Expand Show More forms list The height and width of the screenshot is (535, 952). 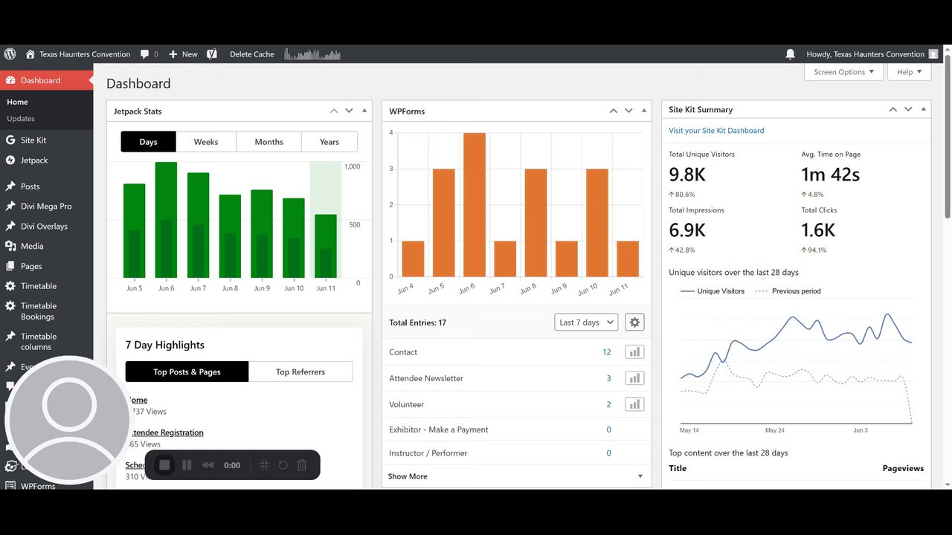[516, 476]
